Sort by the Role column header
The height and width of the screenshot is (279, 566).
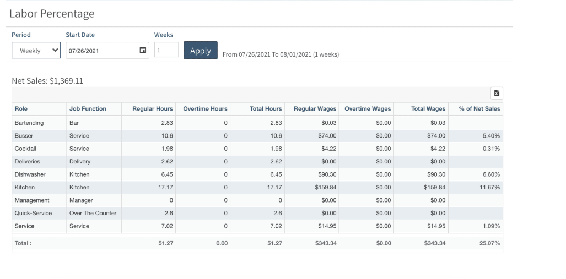(x=21, y=109)
